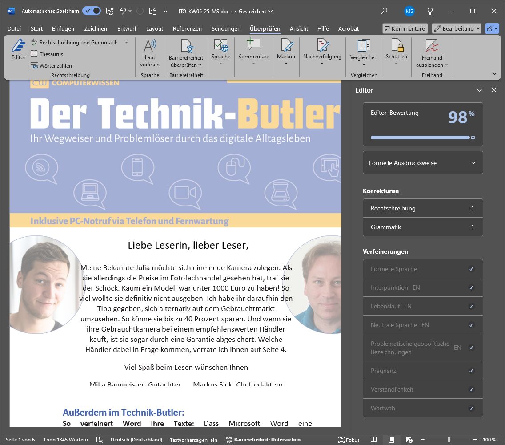Image resolution: width=505 pixels, height=445 pixels.
Task: Click Wörter zählen
Action: click(52, 66)
